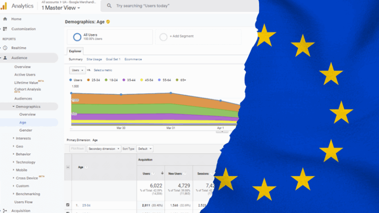Click the verified shield icon beside title
The width and height of the screenshot is (379, 213).
tap(108, 22)
